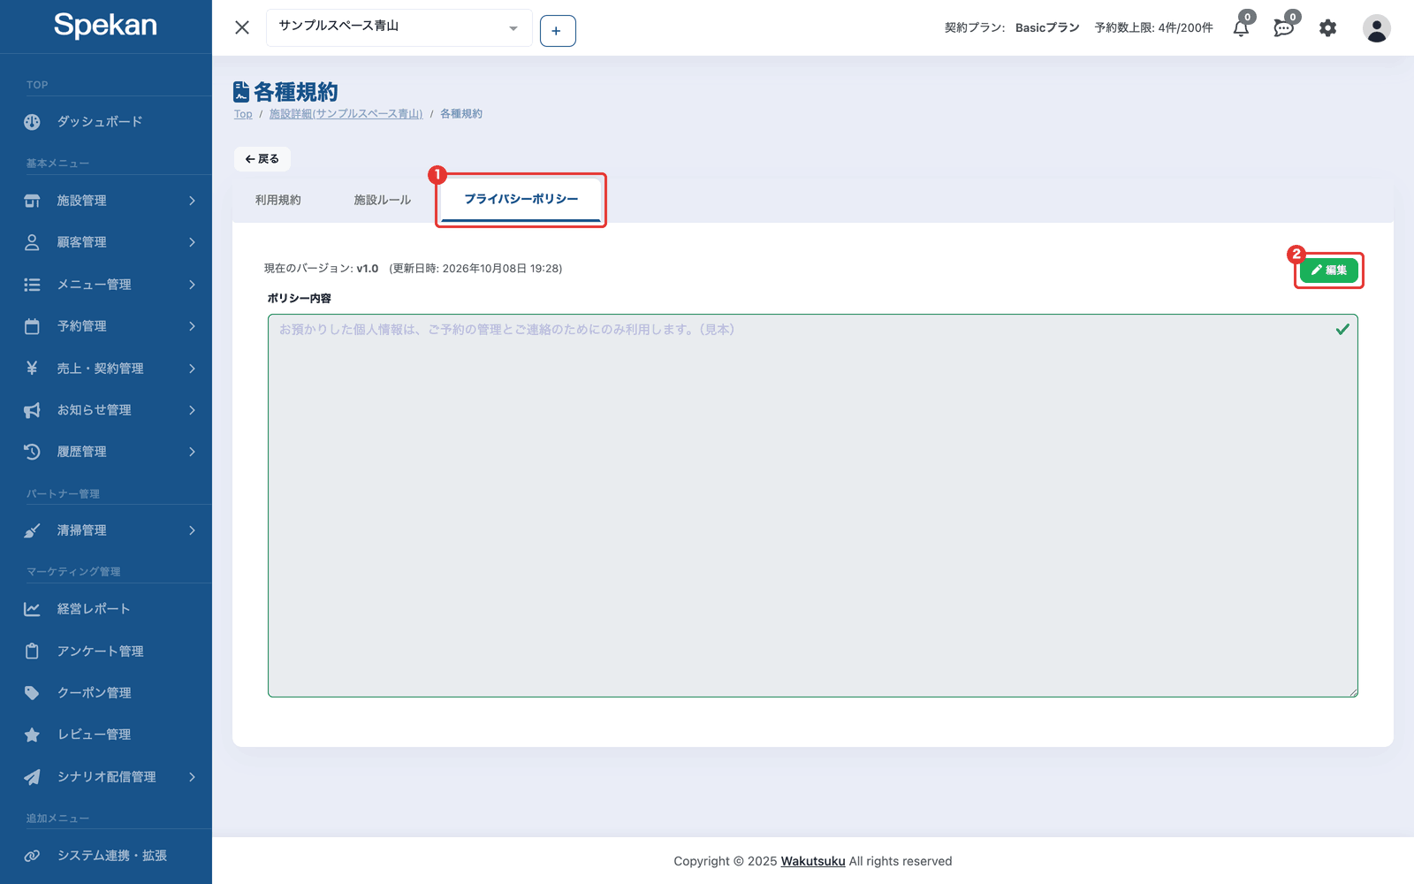Click the シナリオ配信管理 paper plane icon

click(32, 777)
